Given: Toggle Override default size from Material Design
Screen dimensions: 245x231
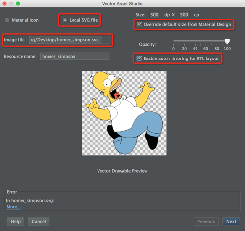Looking at the screenshot, I should [139, 25].
